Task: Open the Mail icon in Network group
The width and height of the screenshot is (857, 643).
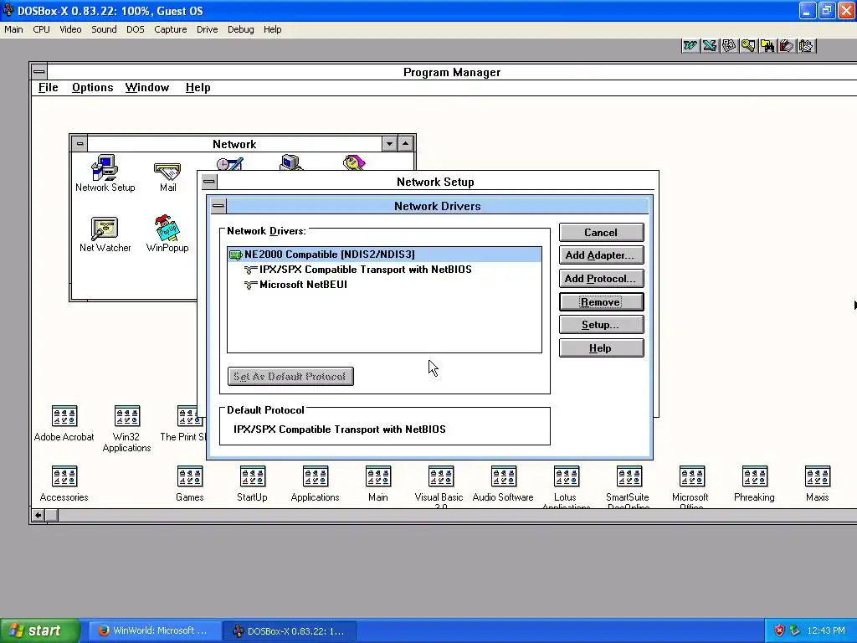Action: (x=167, y=177)
